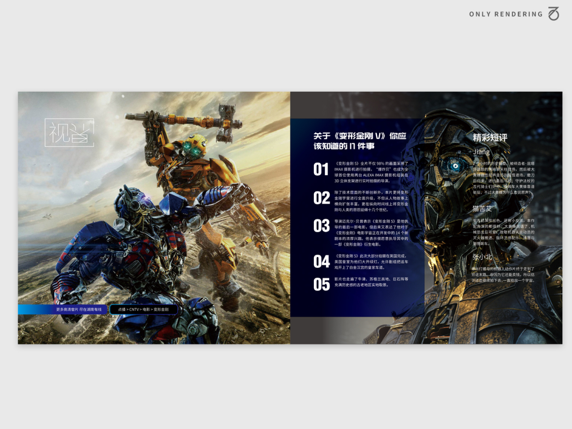This screenshot has width=572, height=429.
Task: Click the reviewer name '猫苦艾'
Action: (x=482, y=209)
